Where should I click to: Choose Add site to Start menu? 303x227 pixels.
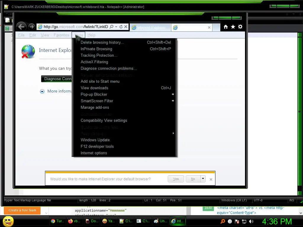click(x=125, y=82)
